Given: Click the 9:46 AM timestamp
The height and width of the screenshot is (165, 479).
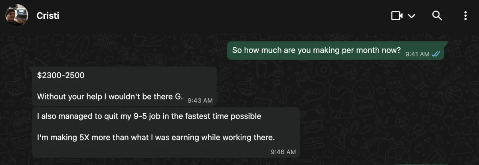Looking at the screenshot, I should pos(283,151).
